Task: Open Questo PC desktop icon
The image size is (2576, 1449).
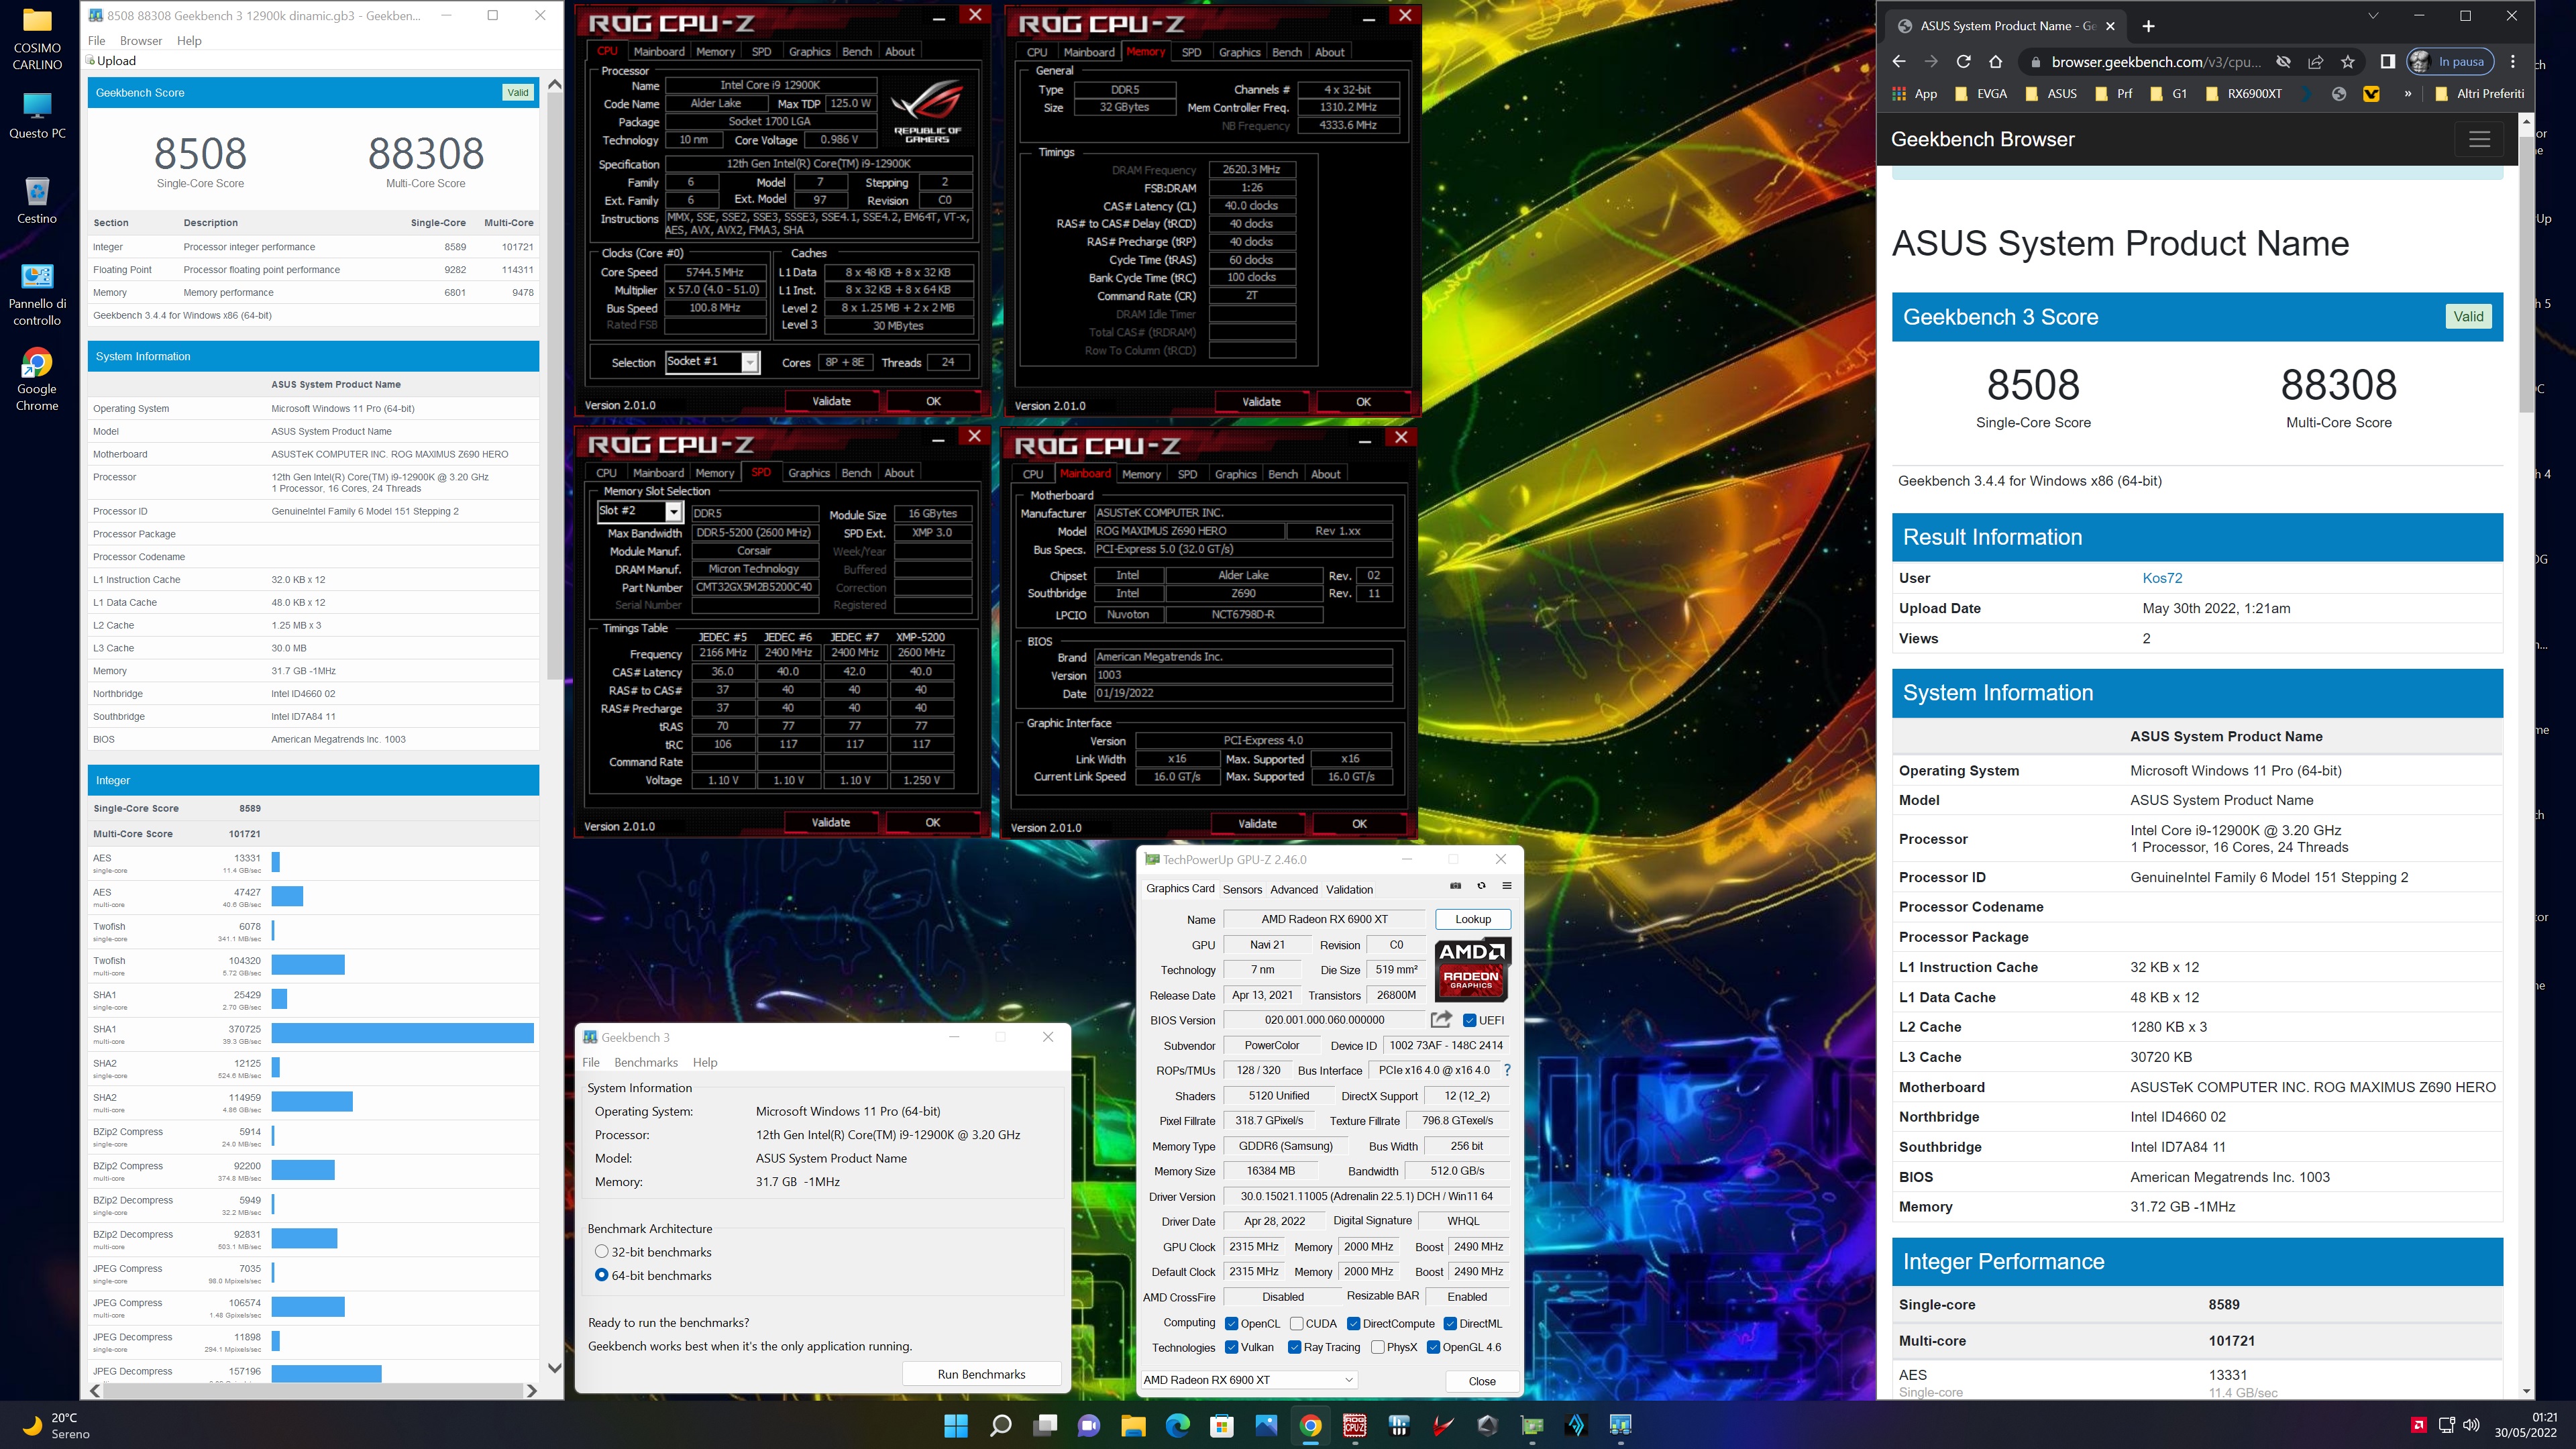Action: point(37,116)
